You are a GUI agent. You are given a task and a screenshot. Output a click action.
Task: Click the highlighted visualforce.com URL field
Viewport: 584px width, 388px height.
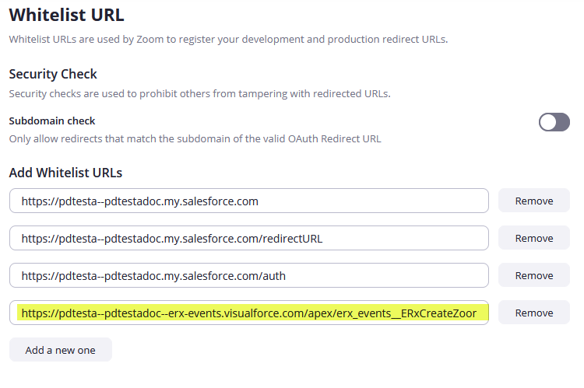click(x=249, y=313)
